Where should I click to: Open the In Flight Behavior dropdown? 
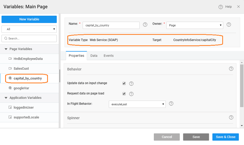(137, 104)
